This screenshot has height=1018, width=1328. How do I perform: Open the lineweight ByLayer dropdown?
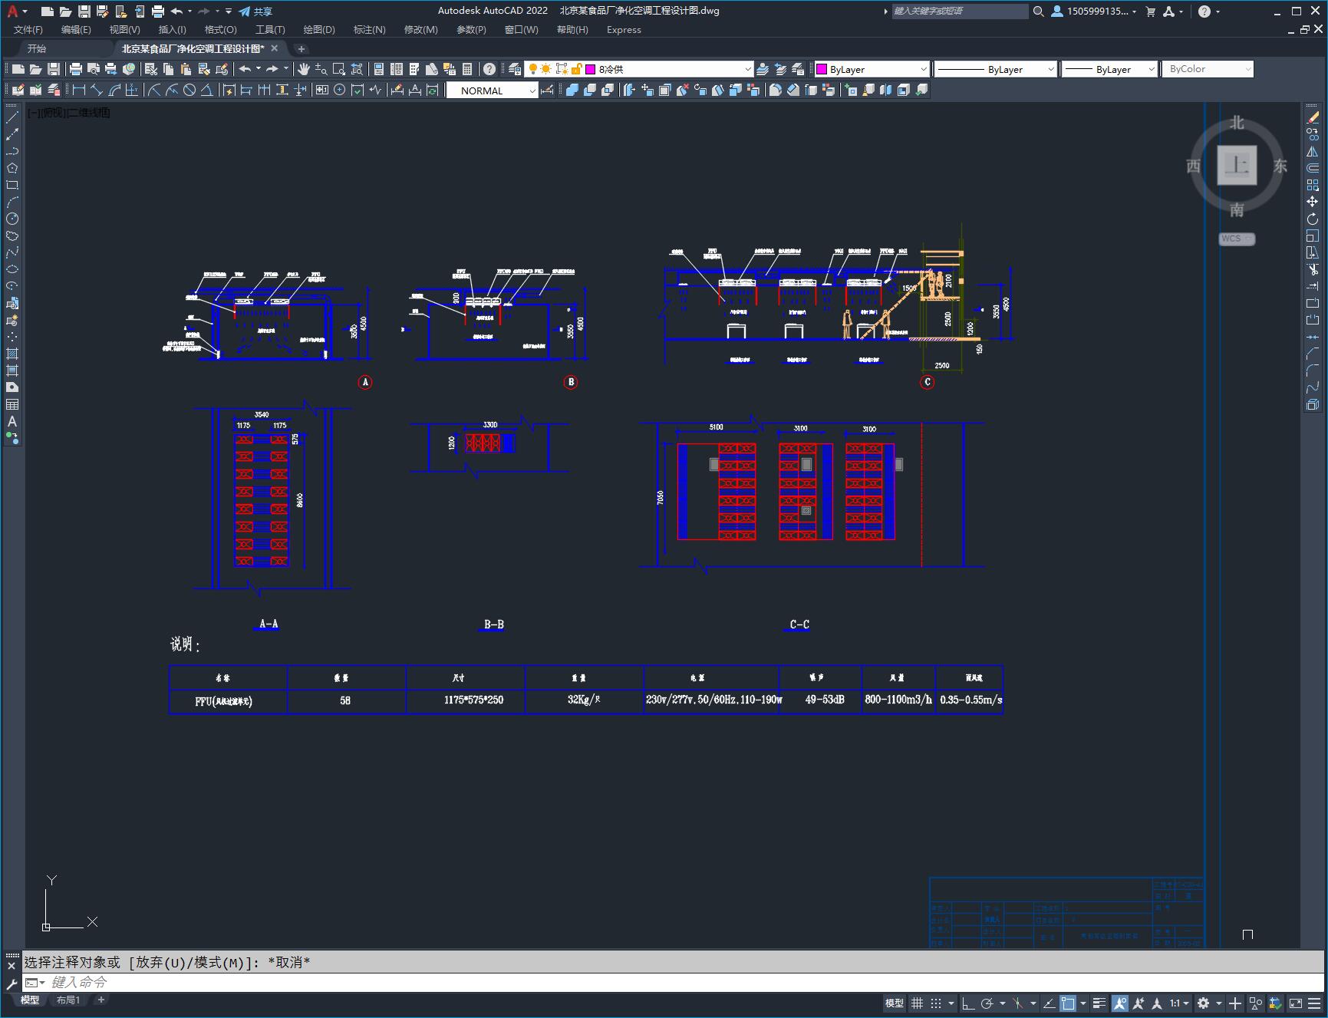[x=1109, y=69]
